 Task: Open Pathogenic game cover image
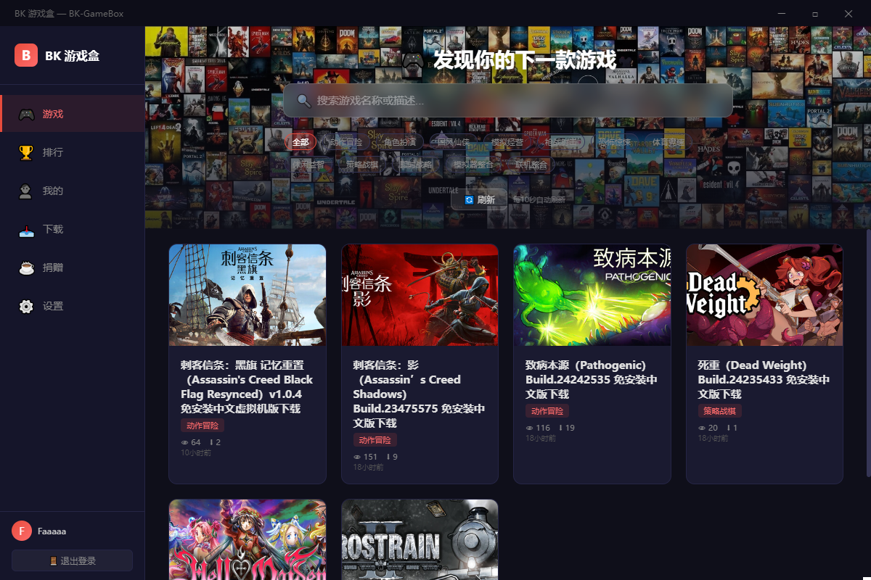(592, 295)
